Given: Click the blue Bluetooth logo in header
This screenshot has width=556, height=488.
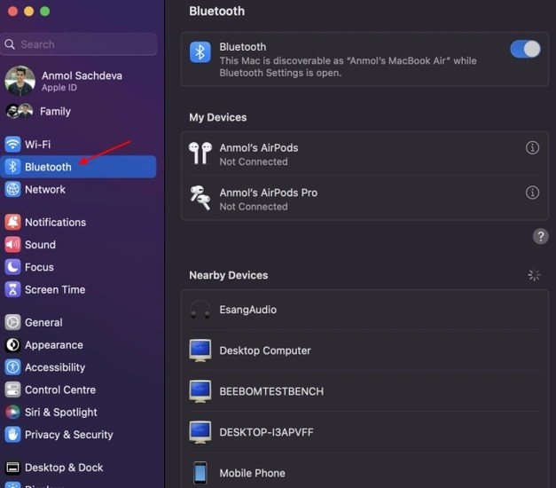Looking at the screenshot, I should 200,52.
